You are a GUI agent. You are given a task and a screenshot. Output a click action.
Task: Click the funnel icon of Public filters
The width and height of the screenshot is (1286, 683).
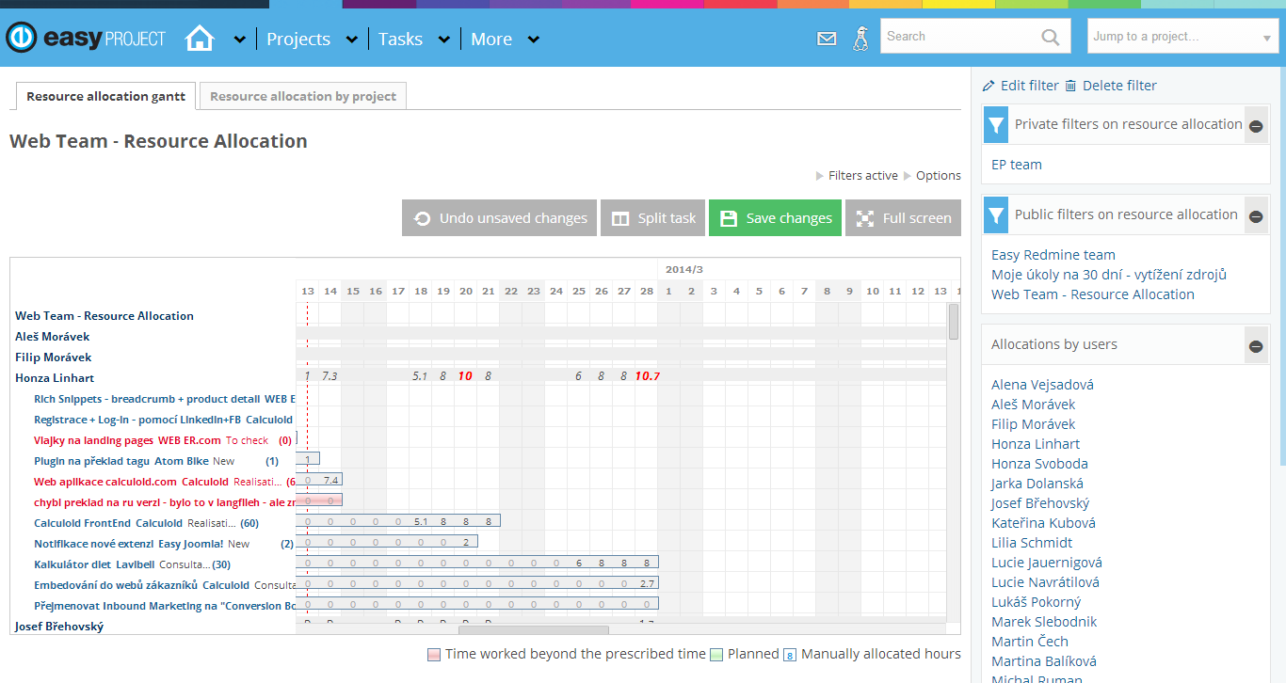[x=996, y=215]
